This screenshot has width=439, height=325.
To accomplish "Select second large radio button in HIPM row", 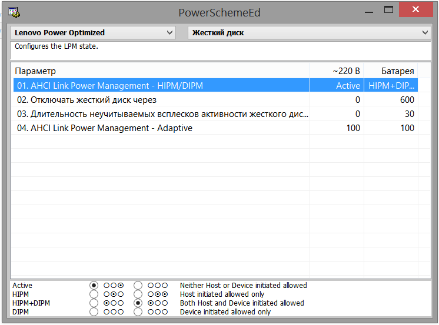I will [x=138, y=294].
